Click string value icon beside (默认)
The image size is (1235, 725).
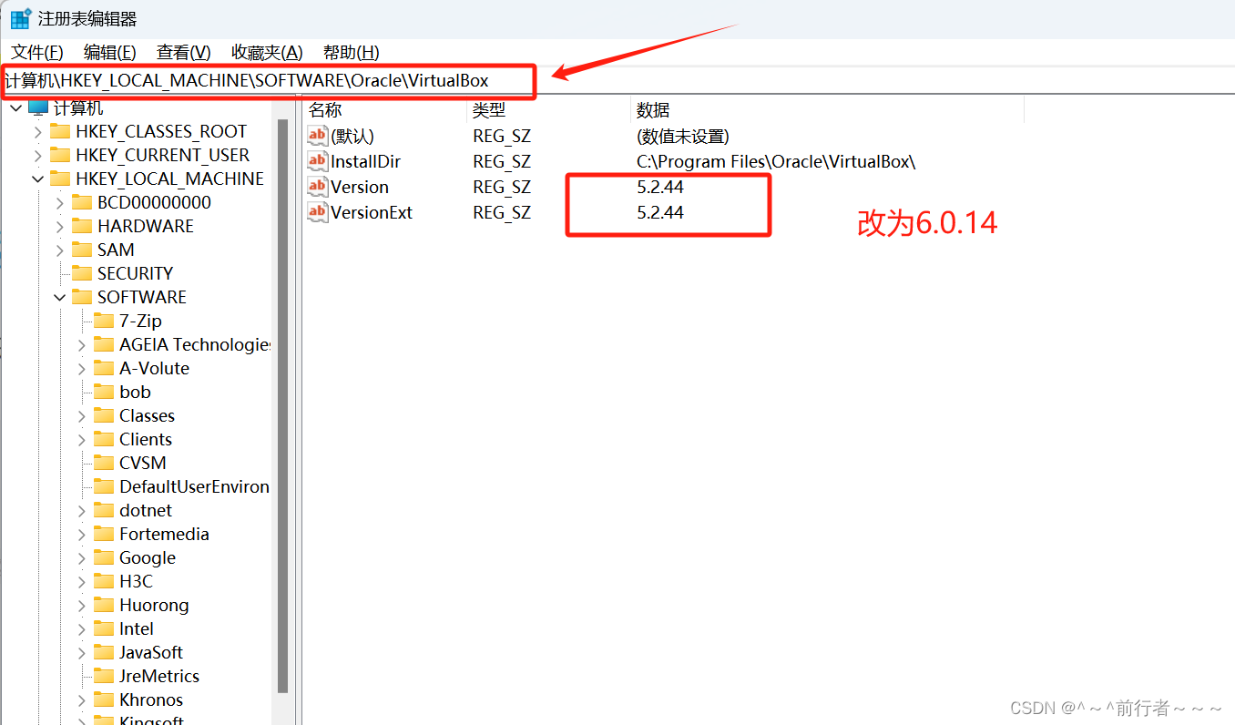[317, 136]
